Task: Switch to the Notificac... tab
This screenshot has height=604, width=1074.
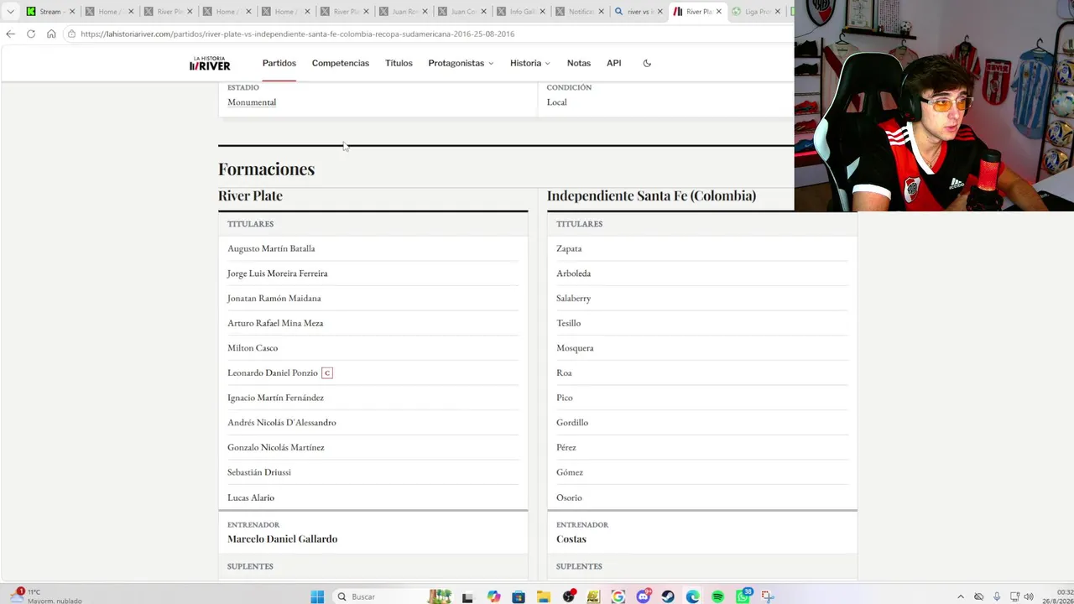Action: click(581, 12)
